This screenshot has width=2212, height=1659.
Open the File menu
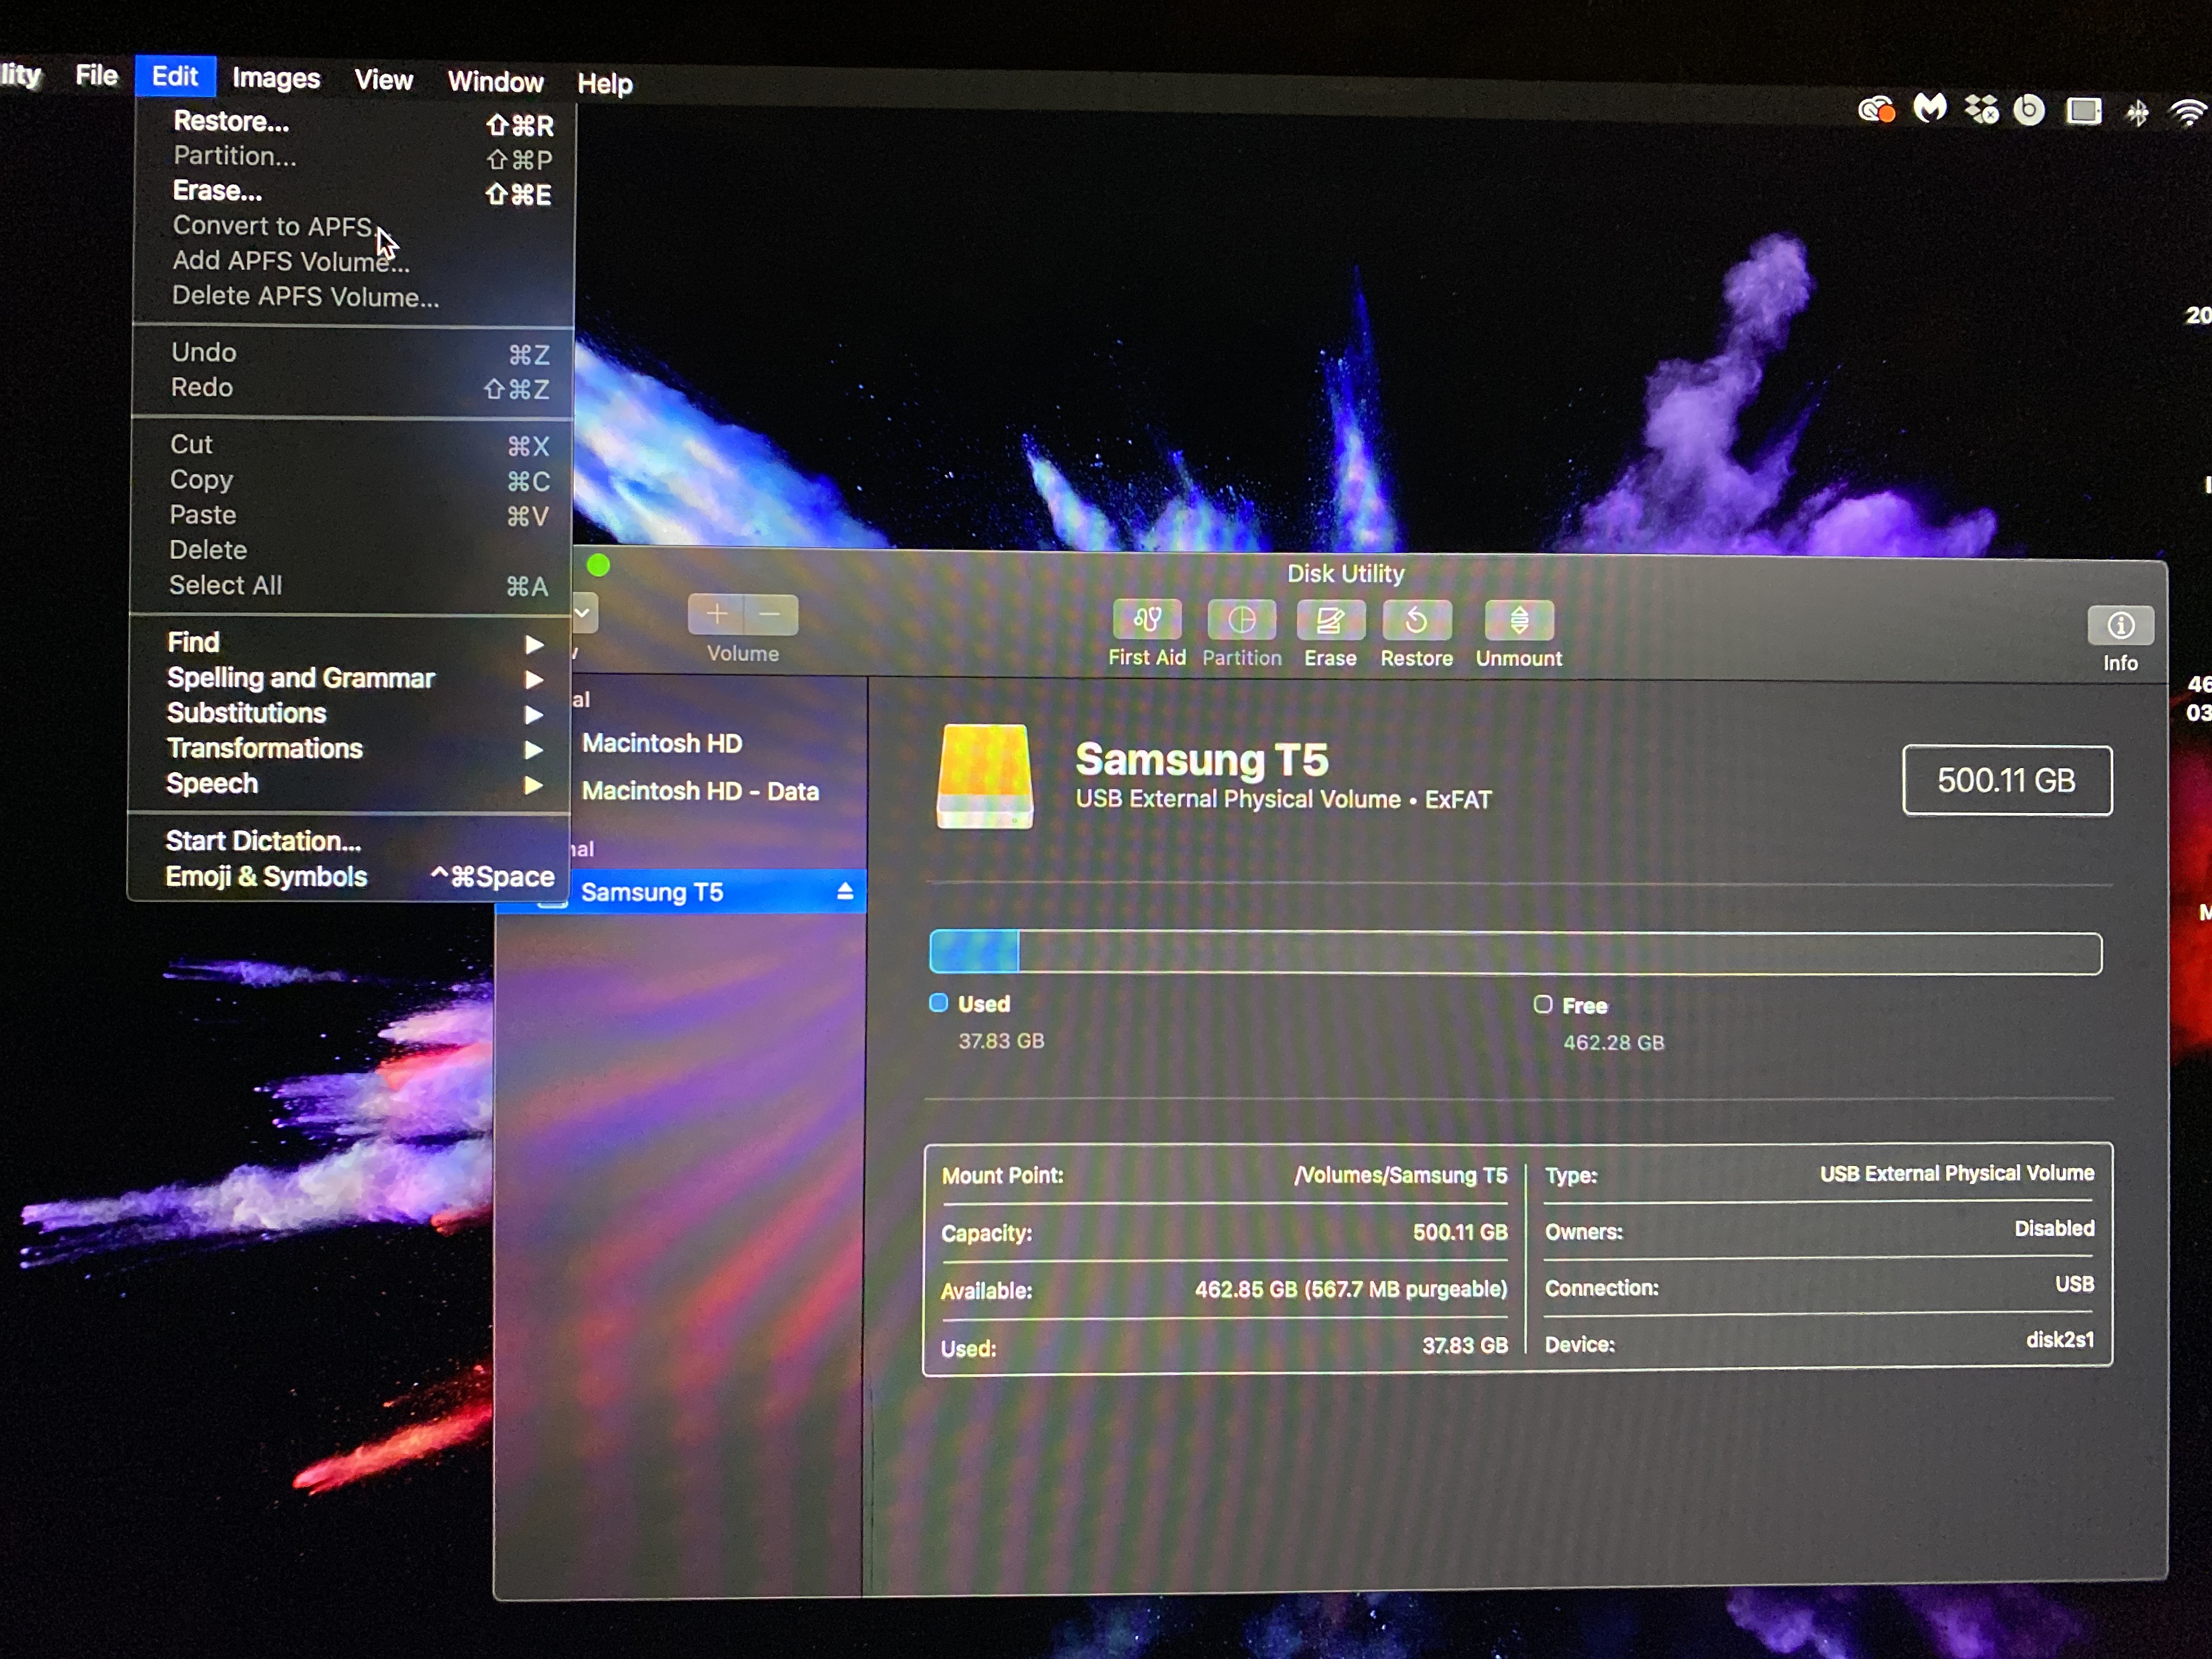pyautogui.click(x=97, y=76)
